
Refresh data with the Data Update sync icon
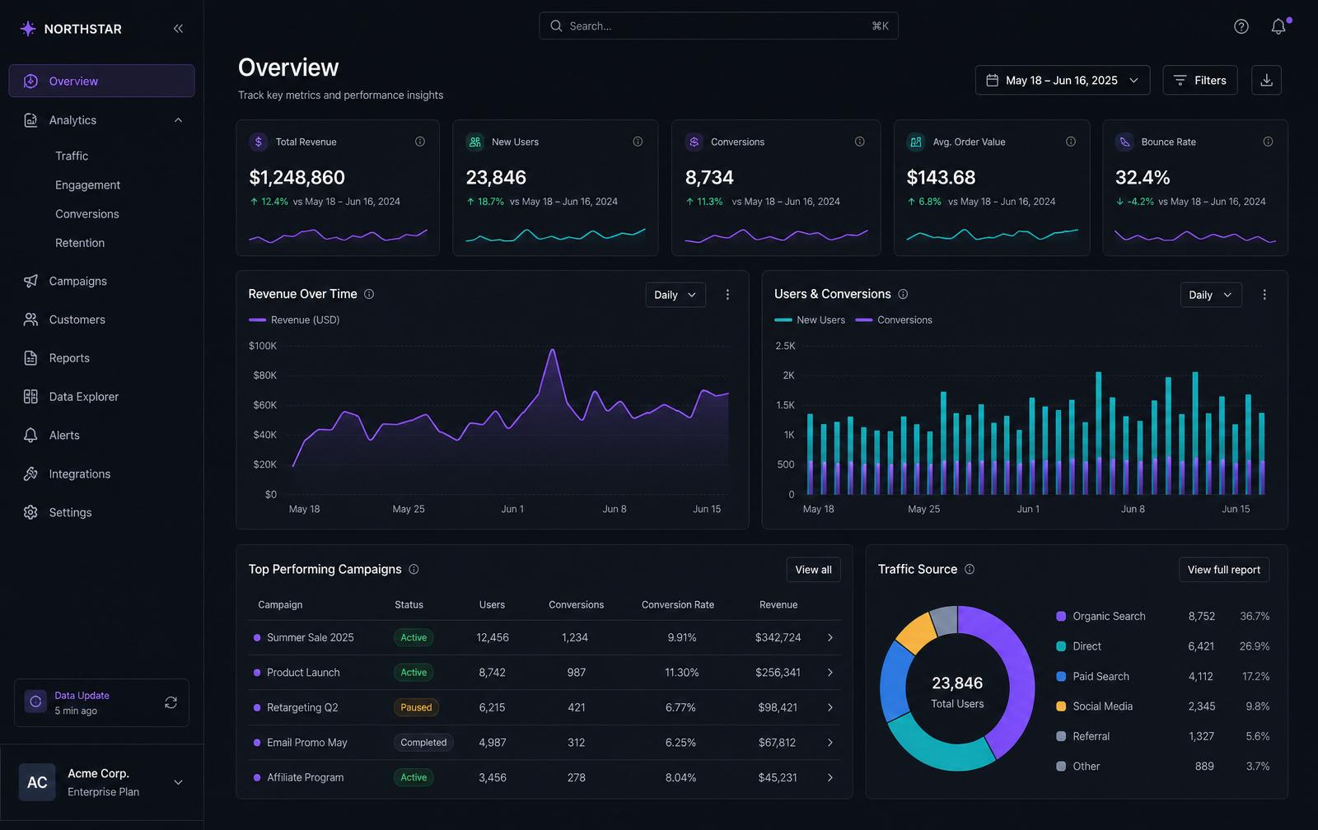pos(171,702)
